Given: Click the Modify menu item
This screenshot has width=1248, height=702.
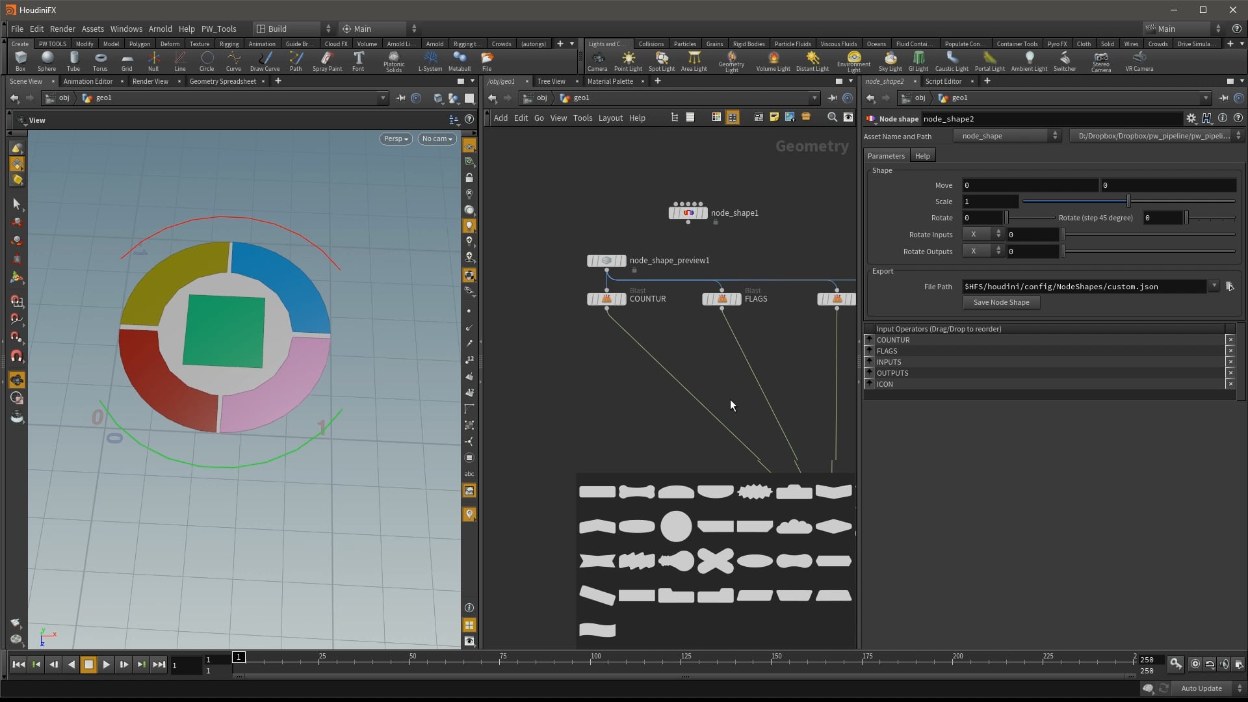Looking at the screenshot, I should 83,44.
